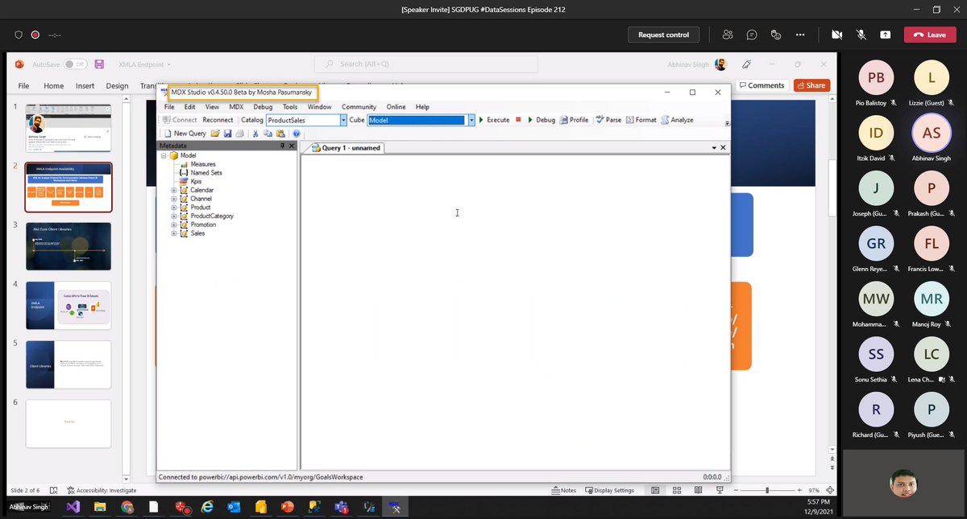Adjust the PowerPoint zoom slider

tap(766, 490)
